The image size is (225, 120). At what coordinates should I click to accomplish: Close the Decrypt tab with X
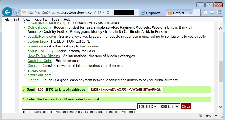190,13
